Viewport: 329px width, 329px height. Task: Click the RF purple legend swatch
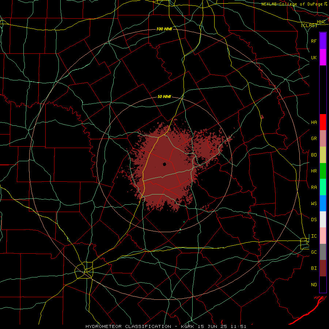[x=323, y=41]
